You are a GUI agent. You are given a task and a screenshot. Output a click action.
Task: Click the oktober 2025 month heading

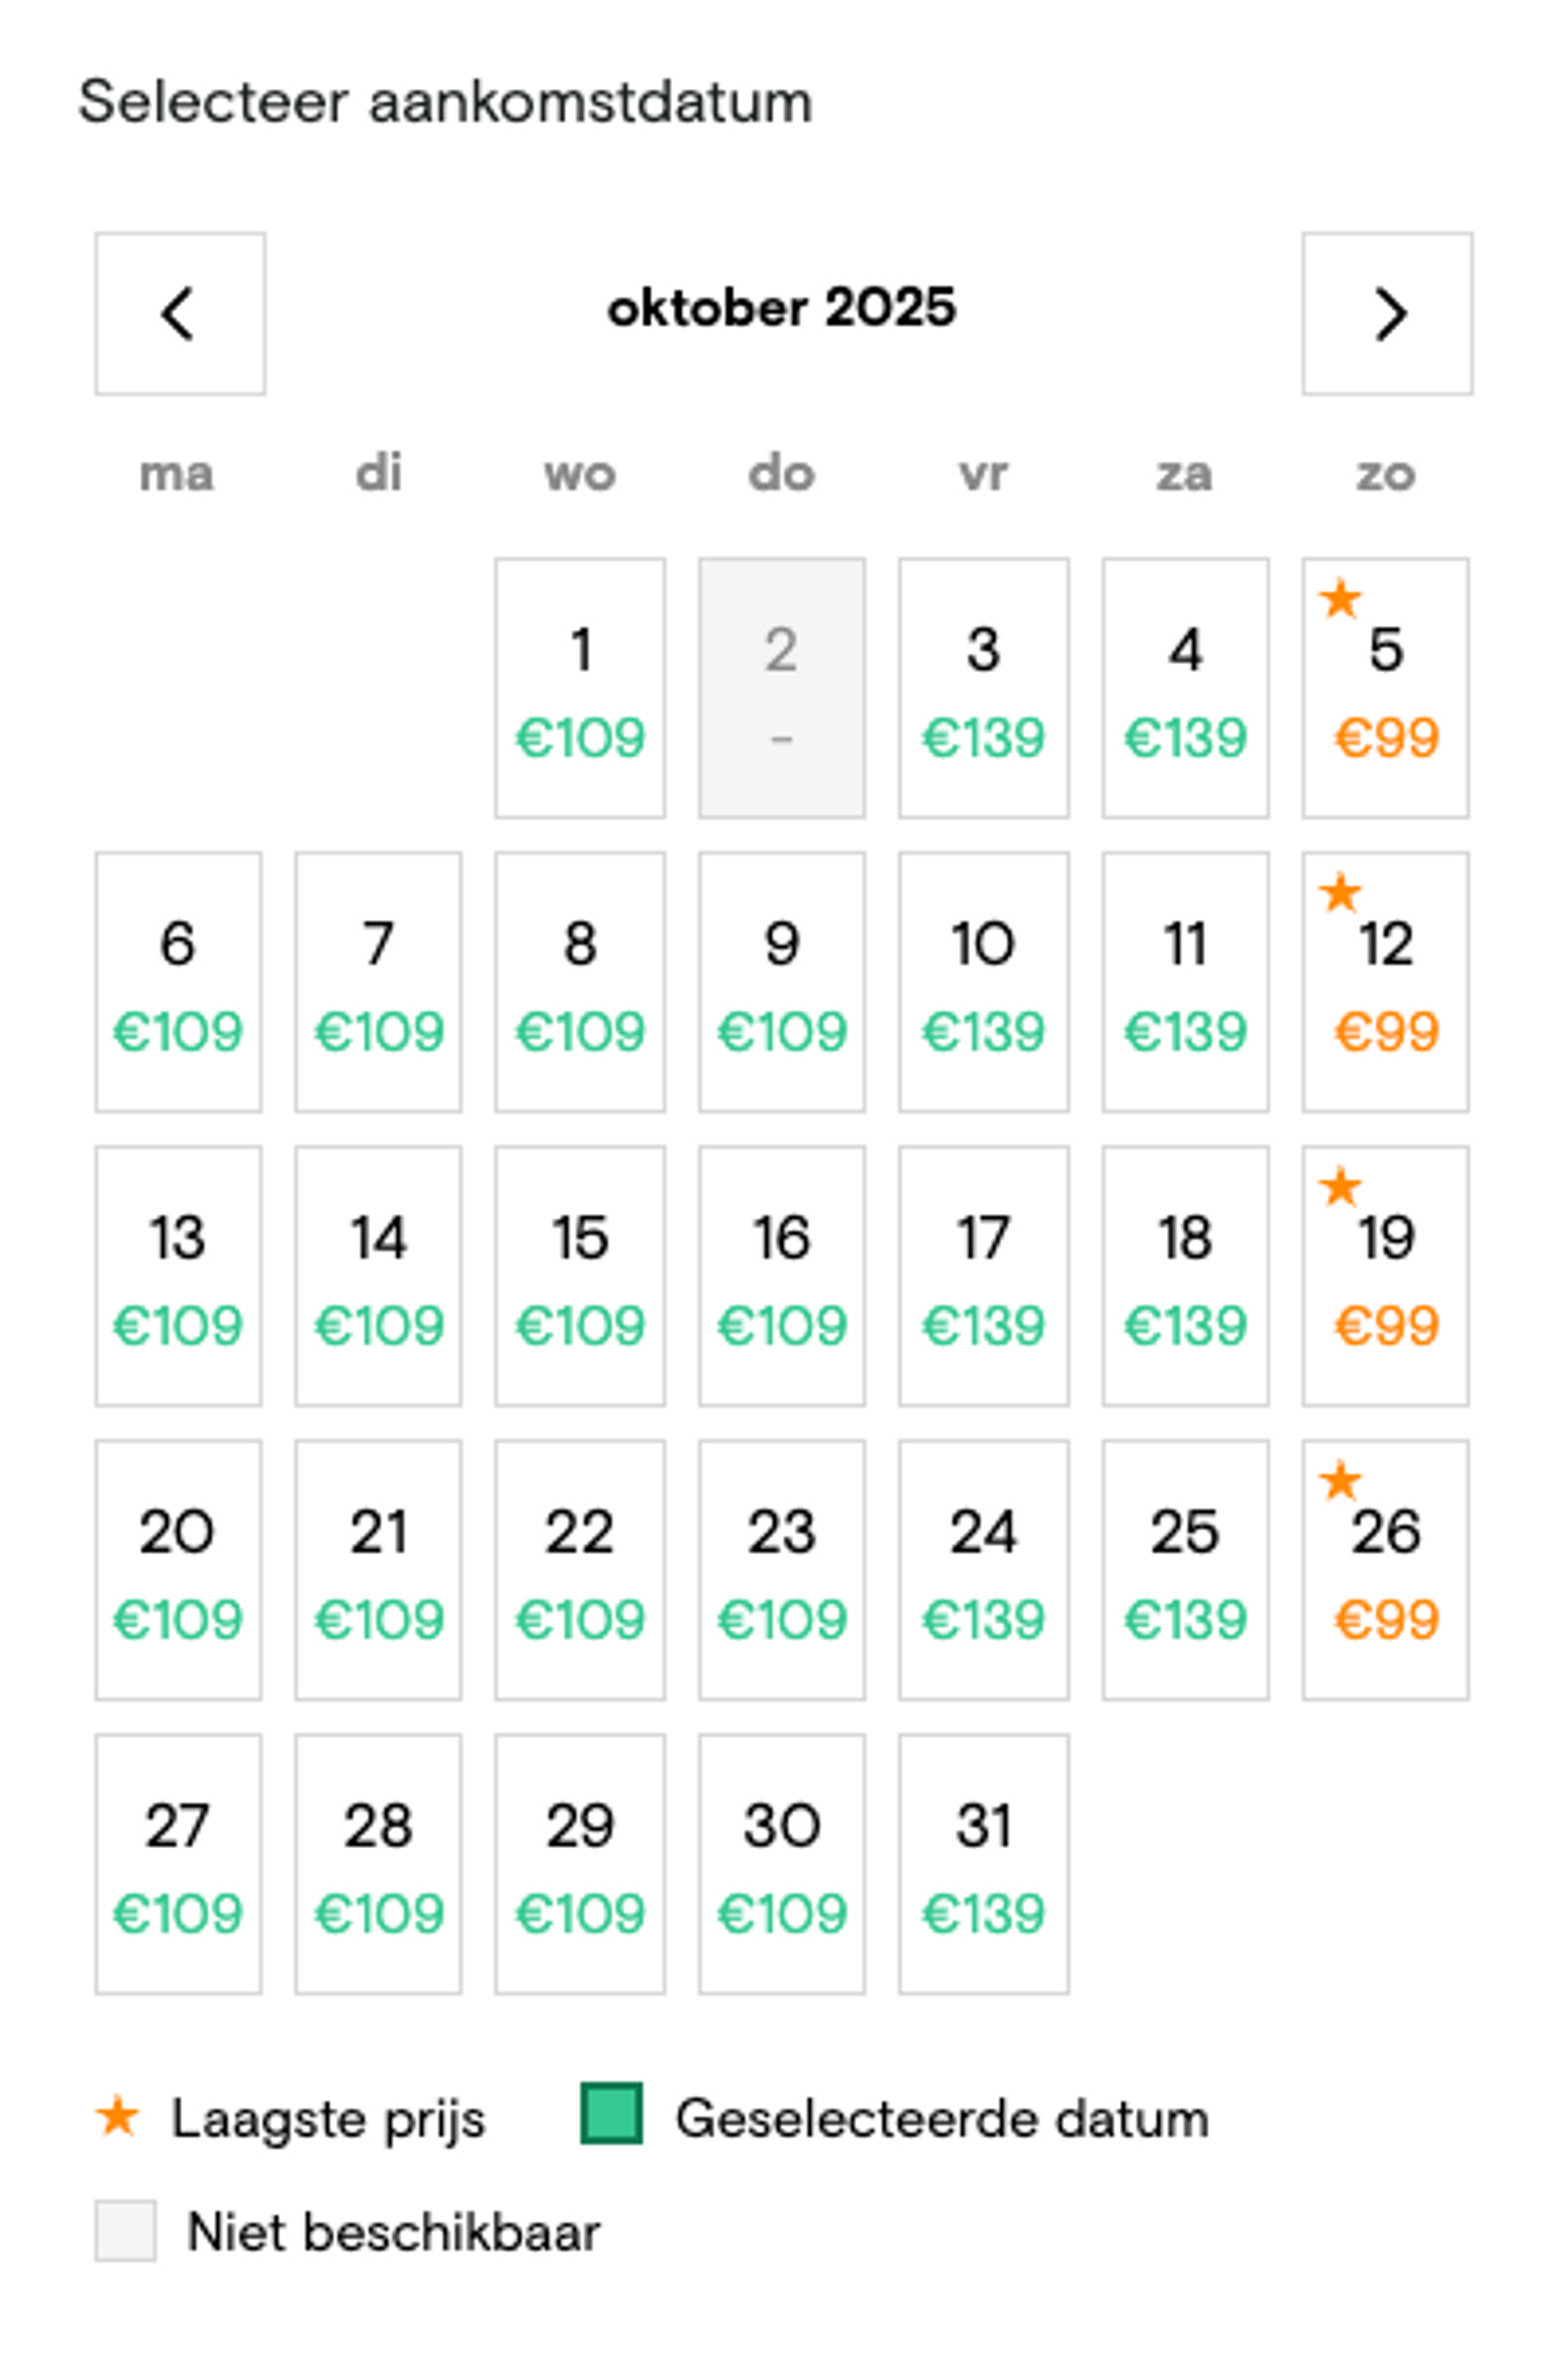[782, 308]
